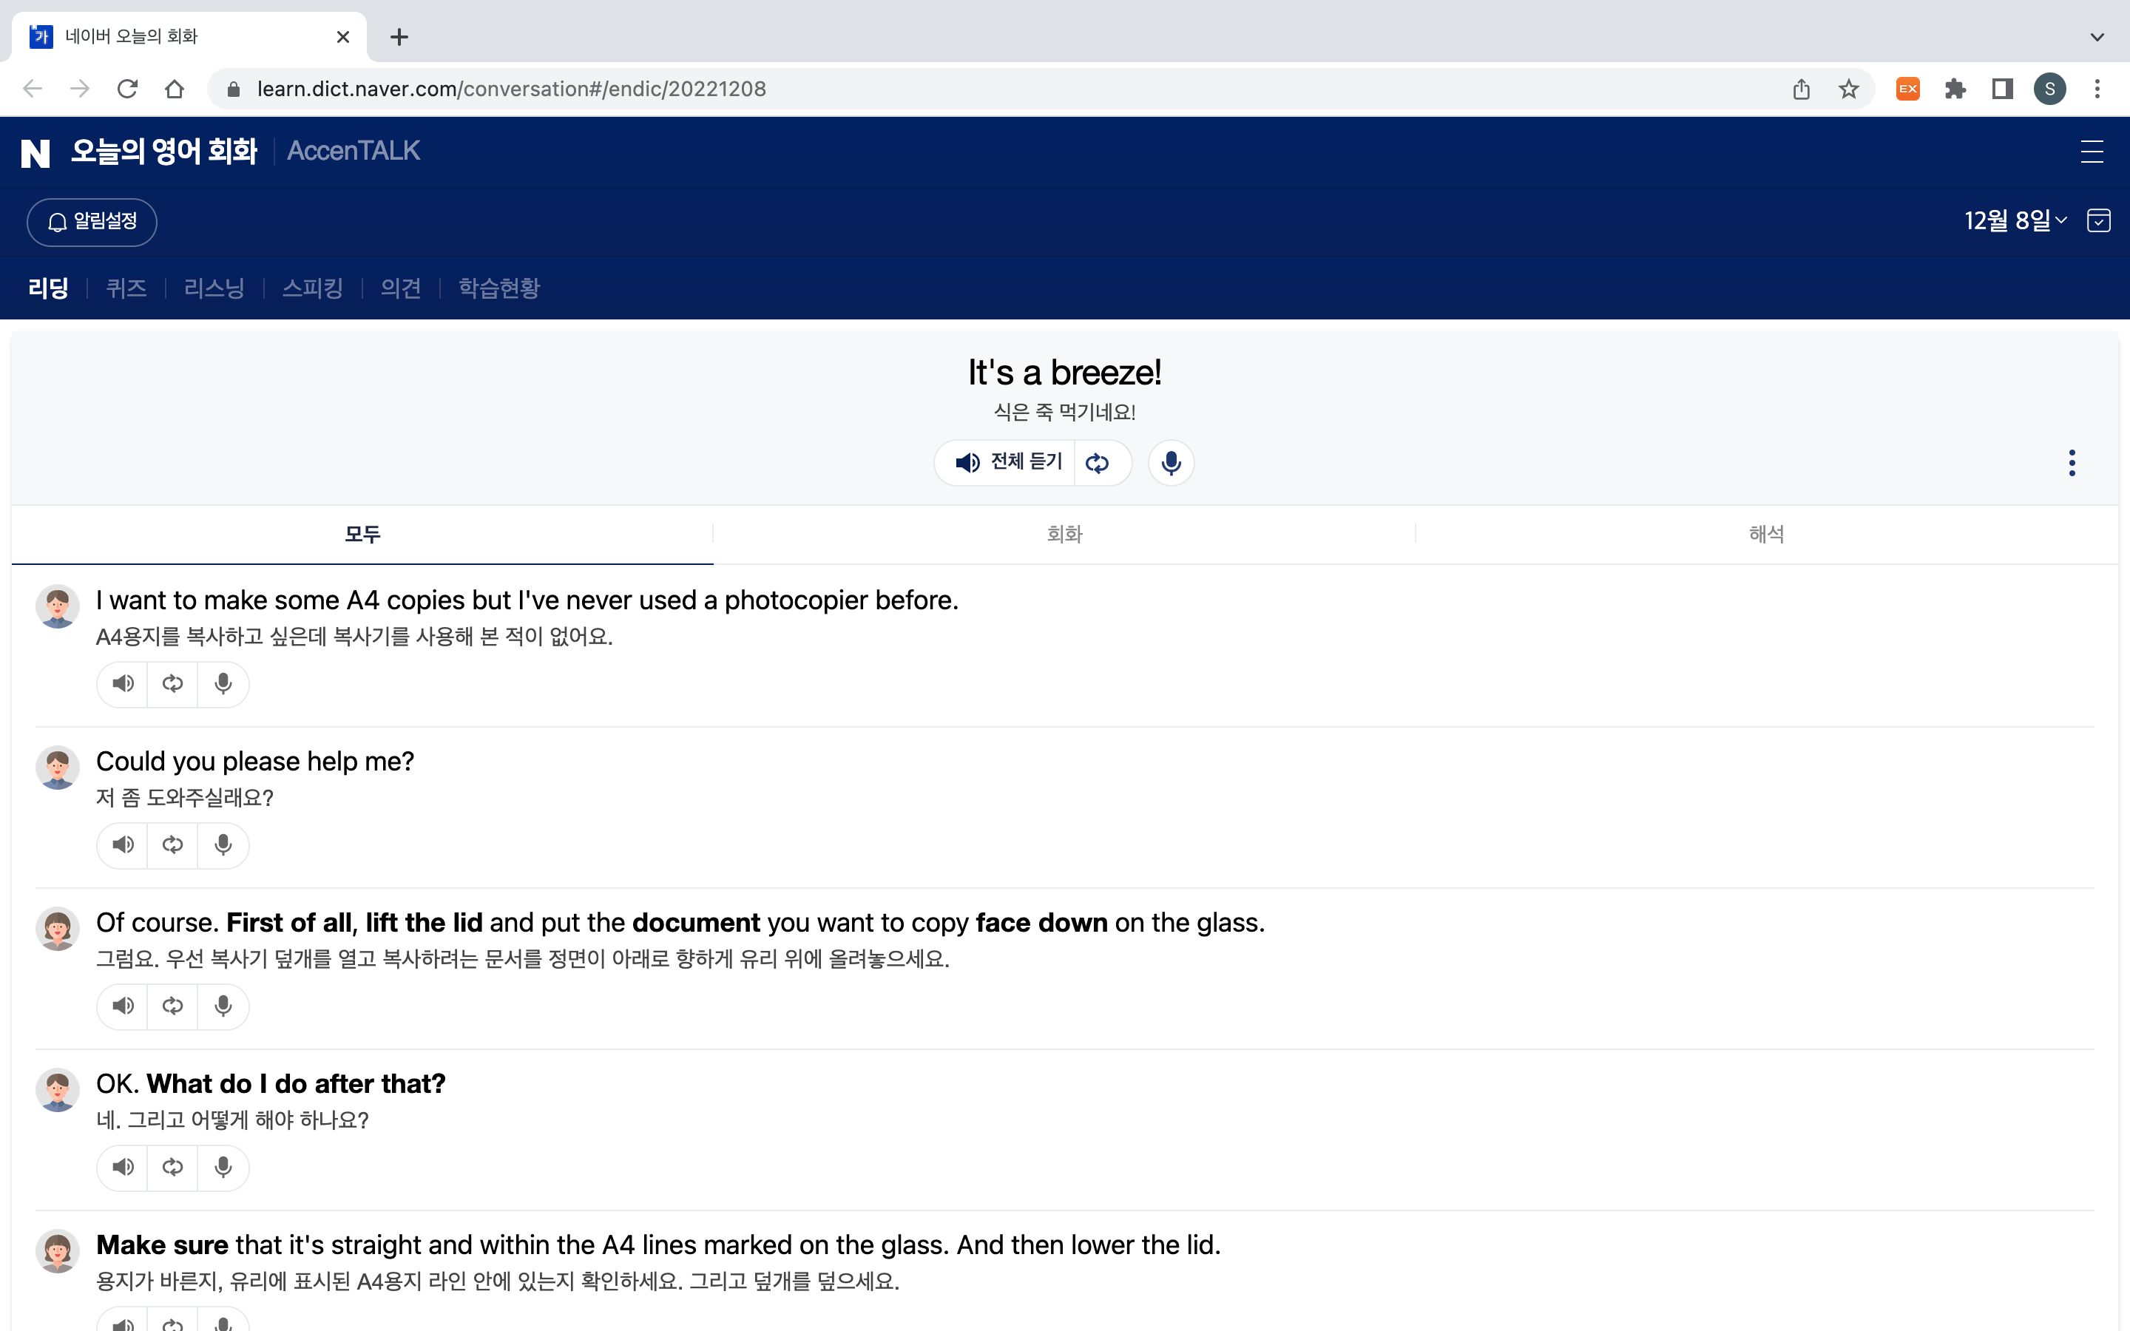Open the 퀴즈 menu item
The width and height of the screenshot is (2130, 1331).
point(126,288)
